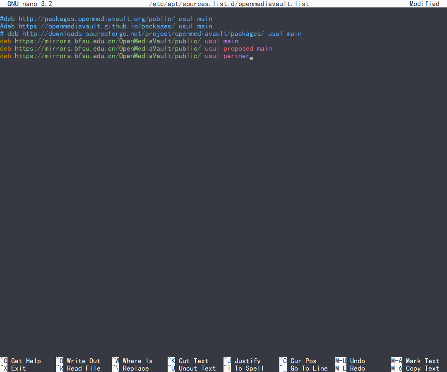This screenshot has width=447, height=372.
Task: Click the 'Cur Pos' shortcut label
Action: tap(303, 361)
